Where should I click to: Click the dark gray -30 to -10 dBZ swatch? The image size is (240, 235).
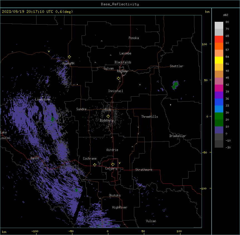[219, 144]
